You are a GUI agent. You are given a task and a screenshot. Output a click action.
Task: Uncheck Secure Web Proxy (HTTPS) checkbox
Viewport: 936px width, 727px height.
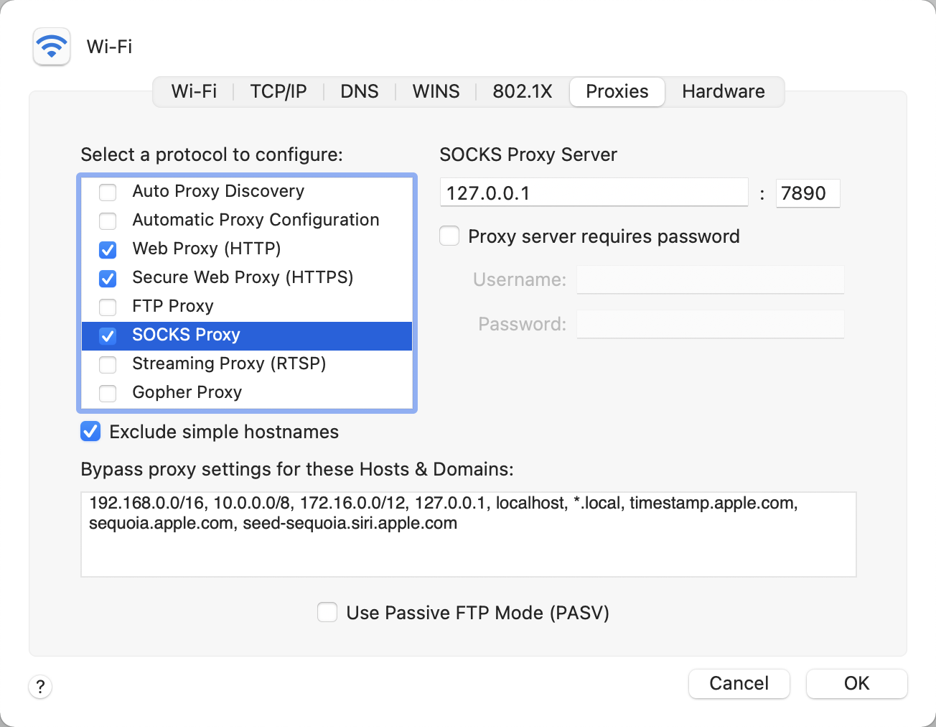pos(108,278)
